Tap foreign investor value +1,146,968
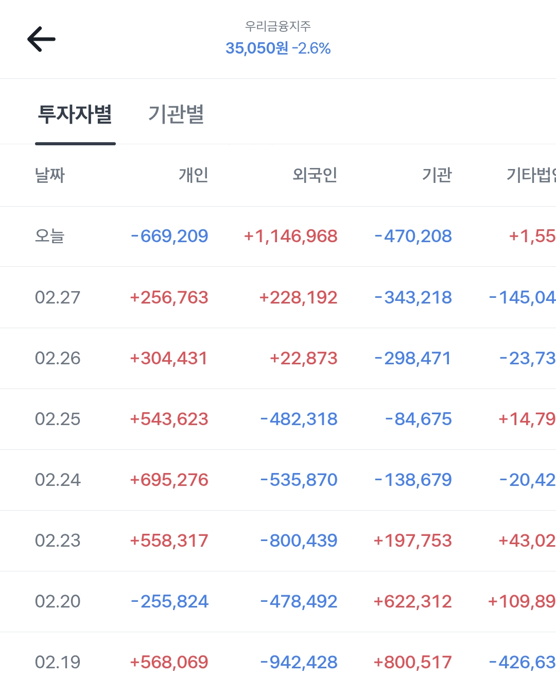The image size is (556, 692). coord(291,236)
